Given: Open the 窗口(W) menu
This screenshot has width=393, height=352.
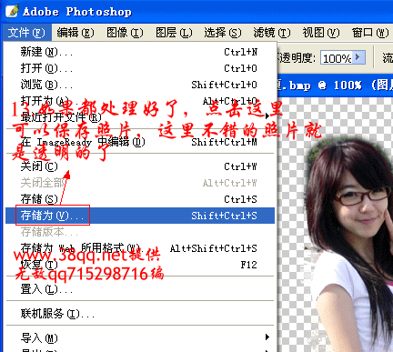Looking at the screenshot, I should (370, 32).
